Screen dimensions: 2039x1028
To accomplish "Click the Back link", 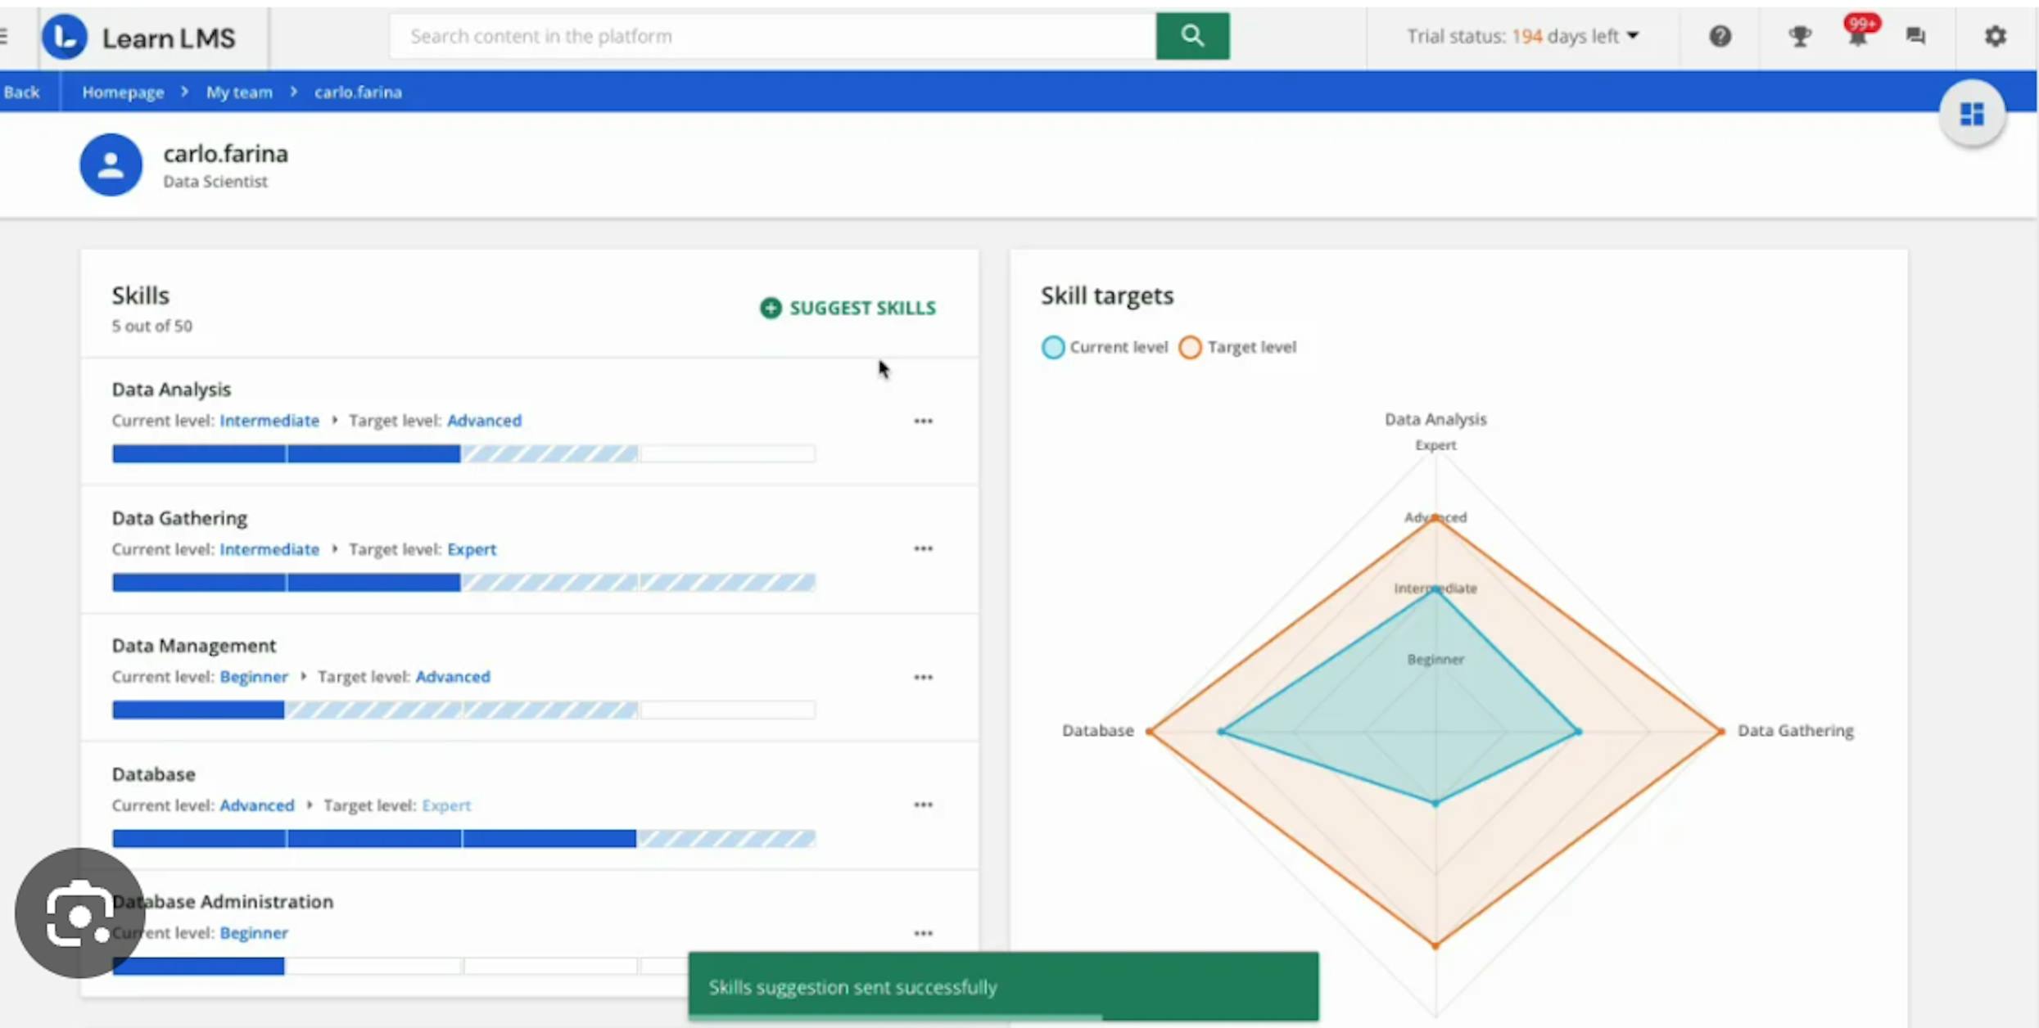I will pyautogui.click(x=21, y=92).
